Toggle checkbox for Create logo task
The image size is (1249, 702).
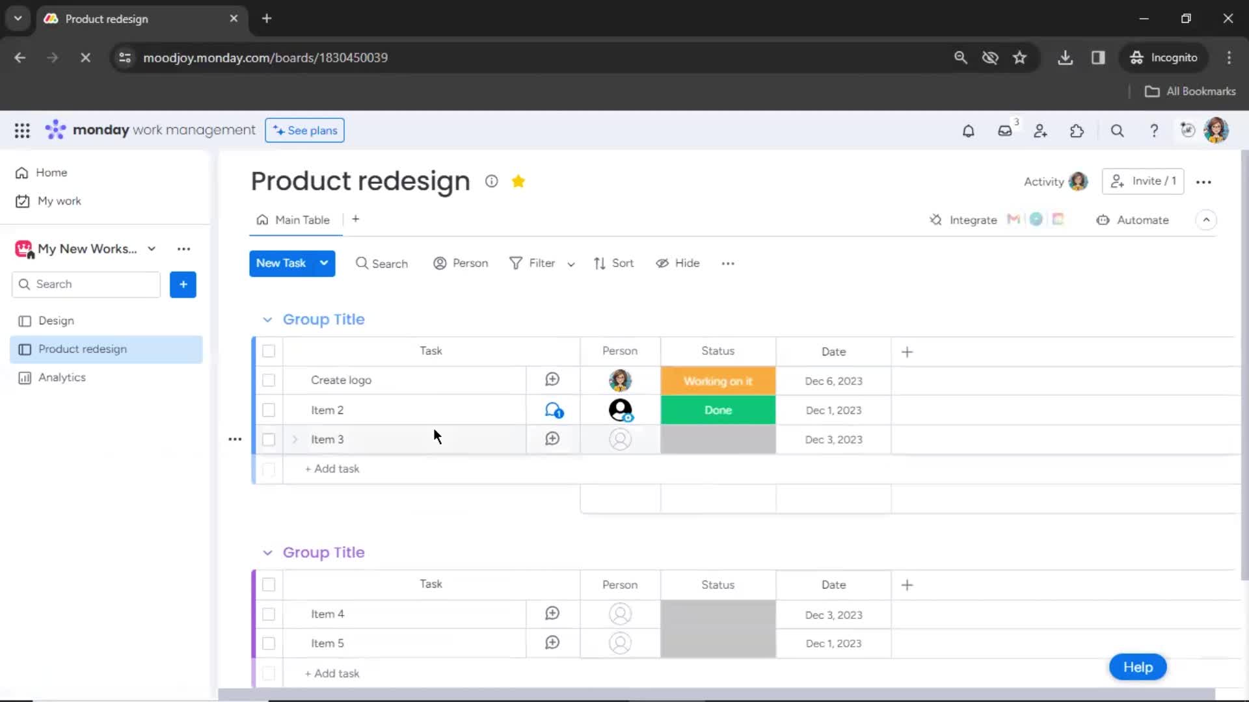point(269,380)
